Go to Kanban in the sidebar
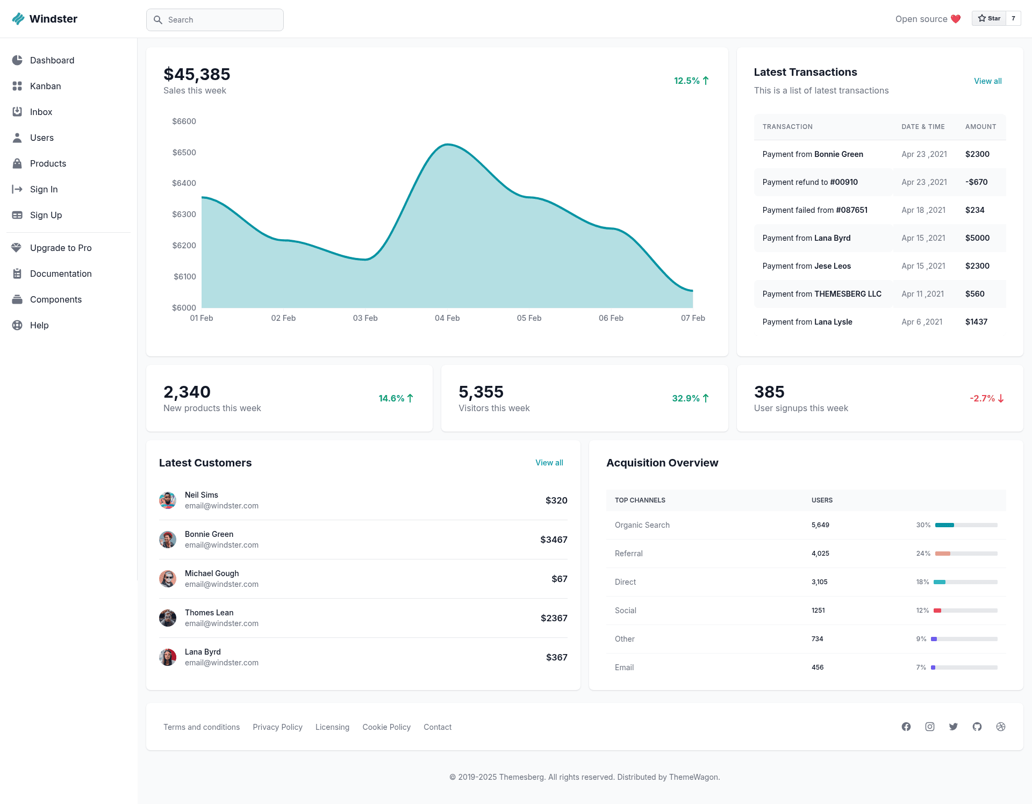Viewport: 1032px width, 804px height. pos(68,86)
